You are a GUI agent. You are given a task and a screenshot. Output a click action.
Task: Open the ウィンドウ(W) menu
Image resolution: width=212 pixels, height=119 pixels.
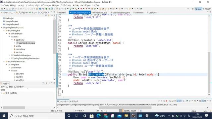click(85, 5)
